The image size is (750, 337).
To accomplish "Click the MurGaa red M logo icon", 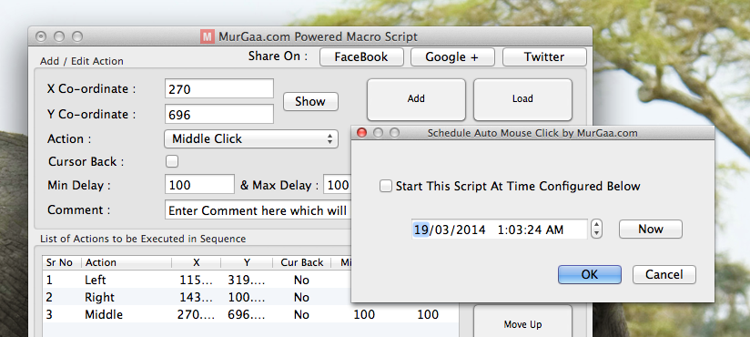I will tap(208, 36).
